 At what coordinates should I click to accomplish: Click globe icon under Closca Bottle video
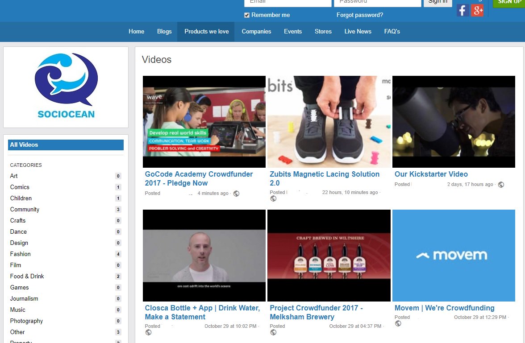[148, 332]
